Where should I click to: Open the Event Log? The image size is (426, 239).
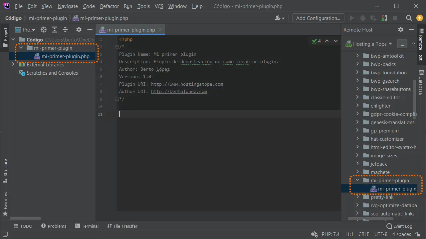point(399,226)
